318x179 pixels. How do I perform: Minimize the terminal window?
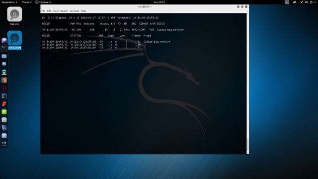pos(238,6)
